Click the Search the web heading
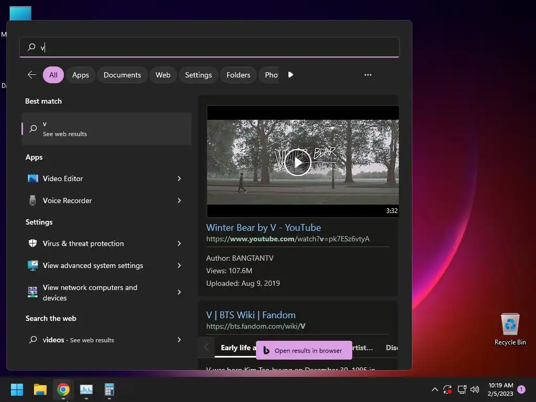Viewport: 536px width, 402px height. pos(51,318)
